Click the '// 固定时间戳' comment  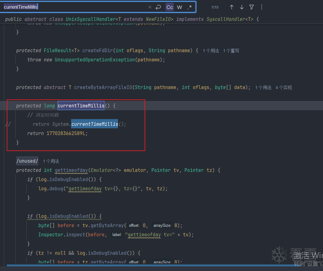pos(43,115)
